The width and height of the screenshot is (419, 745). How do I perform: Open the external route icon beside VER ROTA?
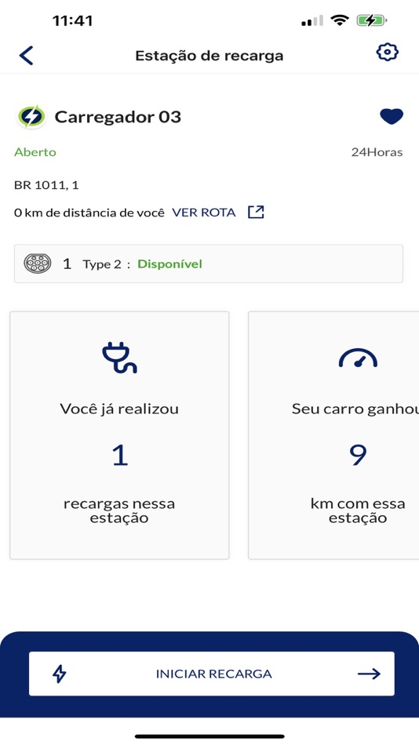coord(256,212)
